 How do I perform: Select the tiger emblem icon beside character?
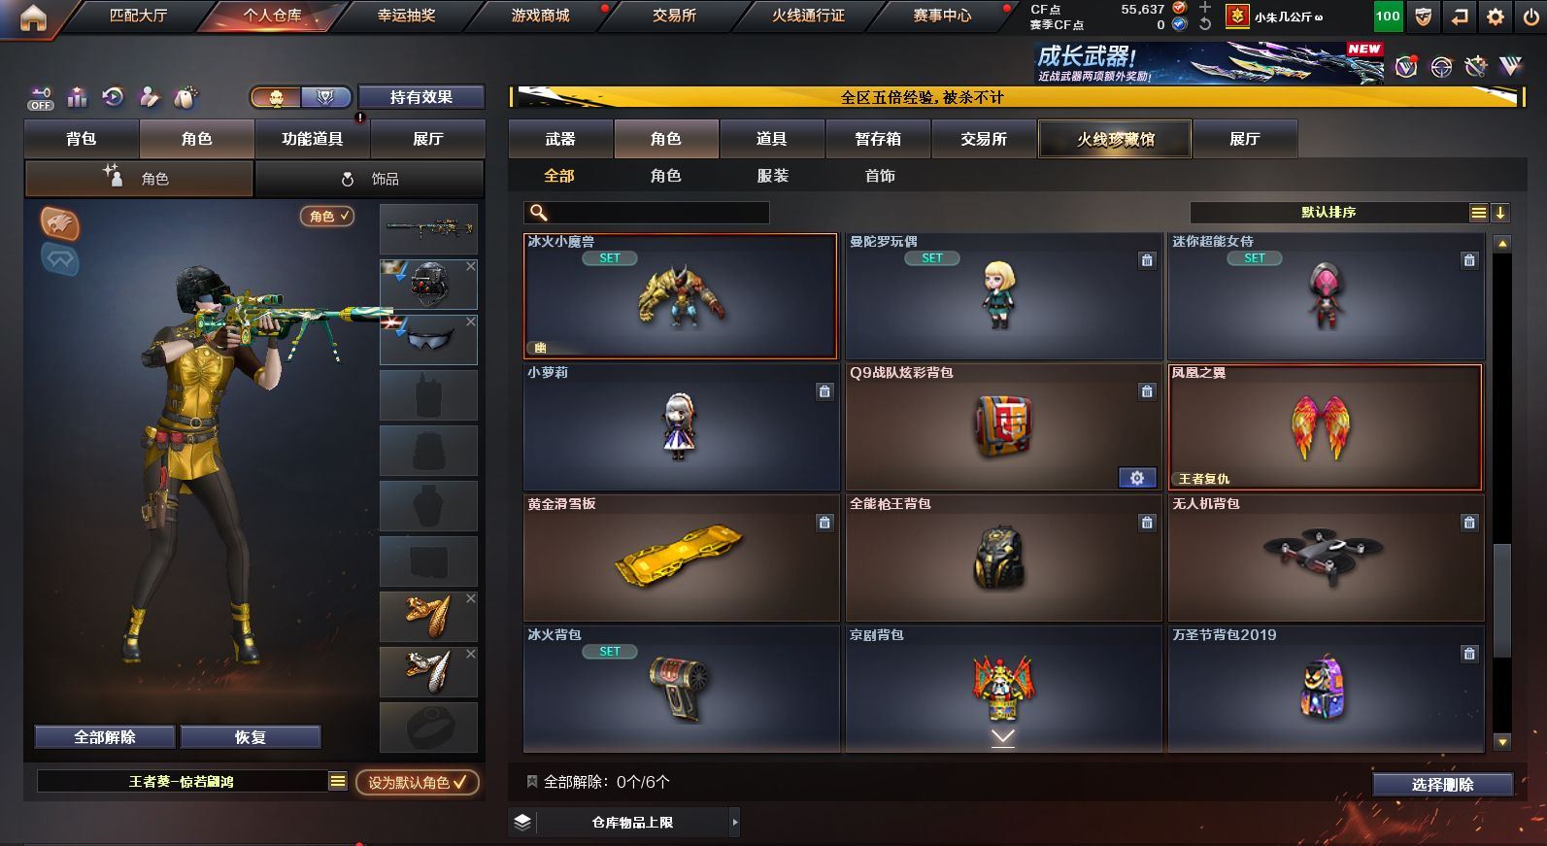(x=59, y=223)
